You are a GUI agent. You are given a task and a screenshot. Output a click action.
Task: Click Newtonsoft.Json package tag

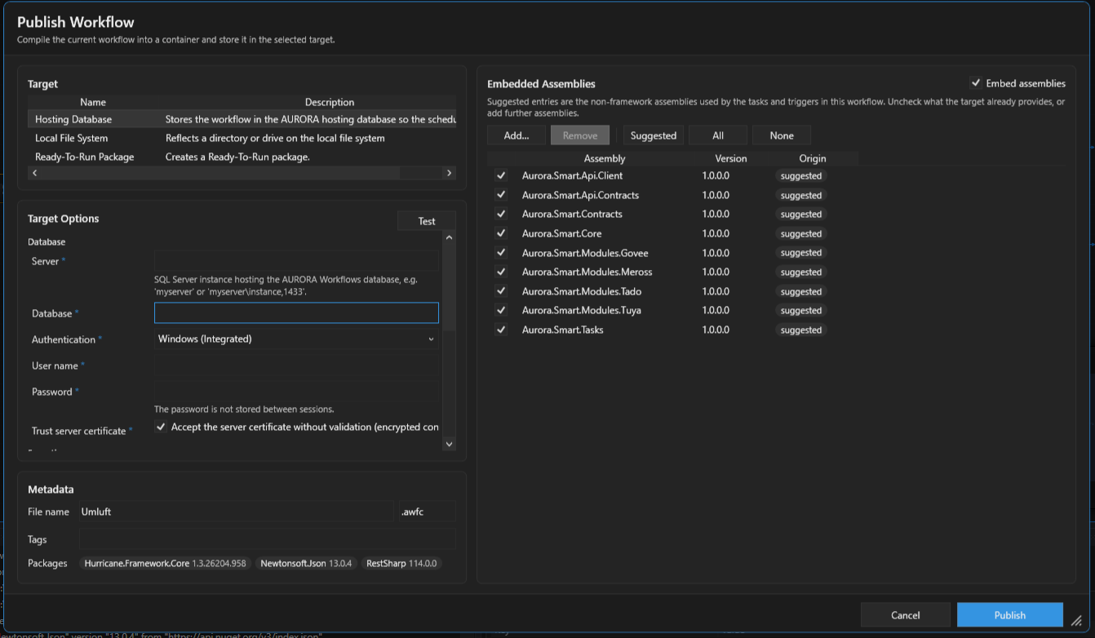tap(306, 564)
